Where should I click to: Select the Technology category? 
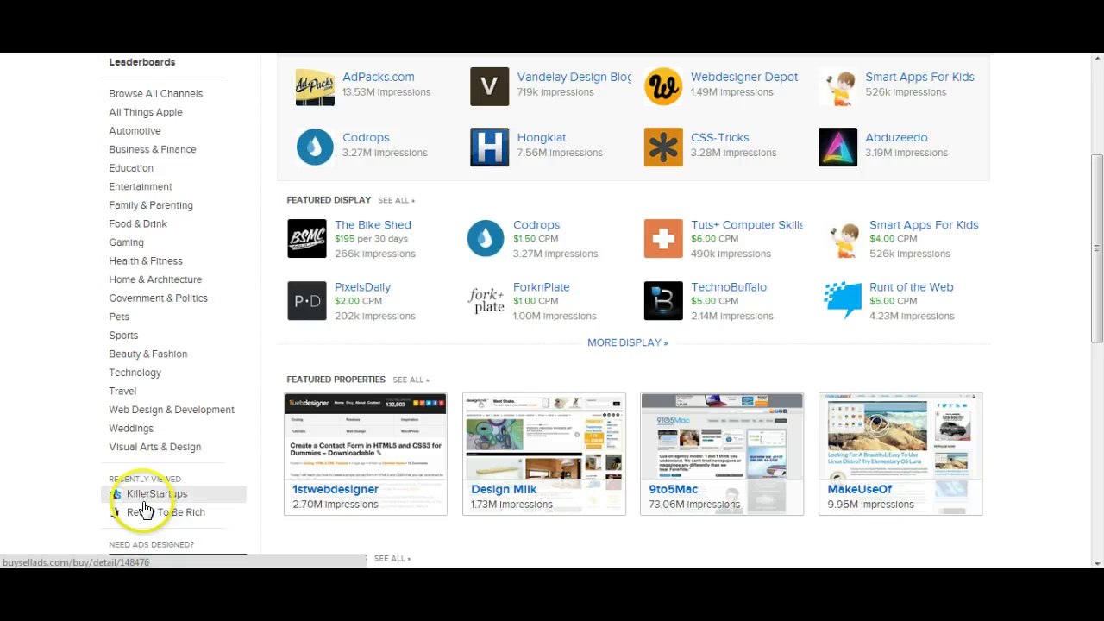click(135, 373)
